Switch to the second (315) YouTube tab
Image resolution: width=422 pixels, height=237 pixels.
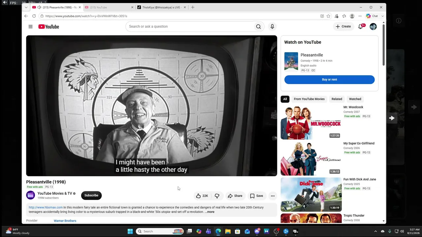(x=109, y=7)
